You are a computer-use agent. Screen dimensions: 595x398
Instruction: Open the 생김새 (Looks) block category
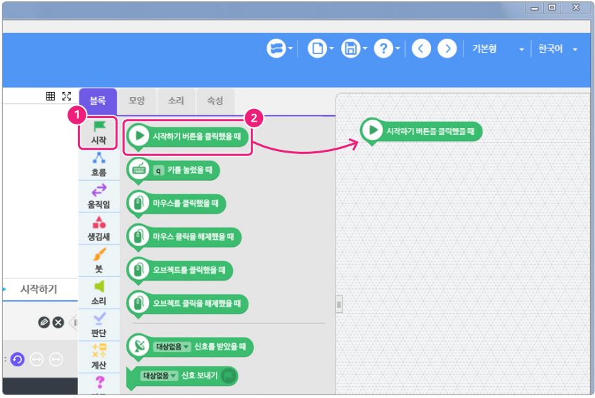coord(98,229)
